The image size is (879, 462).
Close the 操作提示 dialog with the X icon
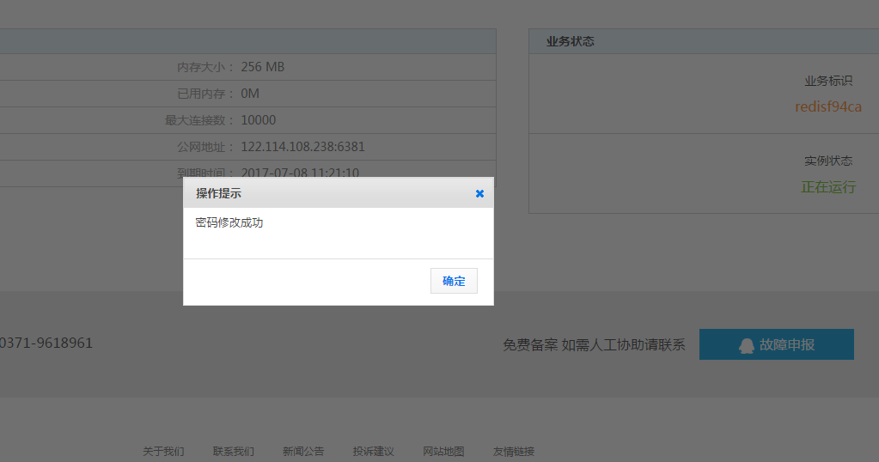(x=479, y=193)
